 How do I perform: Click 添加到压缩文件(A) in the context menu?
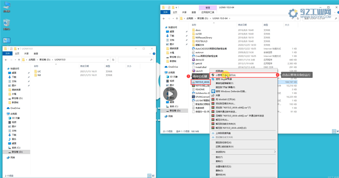coord(225,104)
